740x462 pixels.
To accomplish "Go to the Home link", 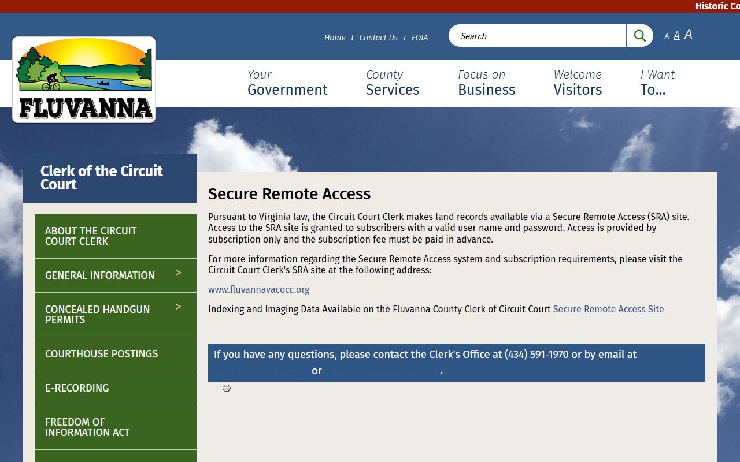I will tap(335, 38).
